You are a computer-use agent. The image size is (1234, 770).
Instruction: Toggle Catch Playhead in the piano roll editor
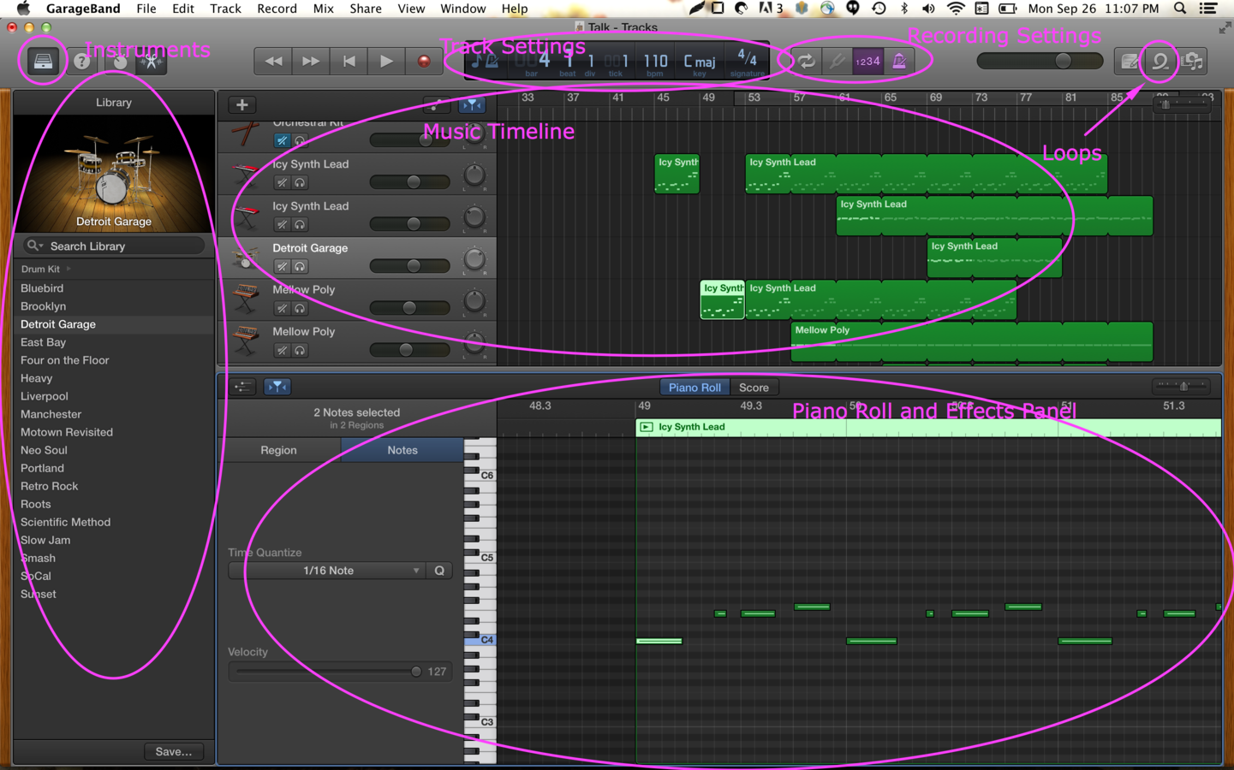click(277, 387)
